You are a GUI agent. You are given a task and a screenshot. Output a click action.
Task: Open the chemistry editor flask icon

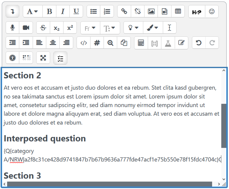168,43
